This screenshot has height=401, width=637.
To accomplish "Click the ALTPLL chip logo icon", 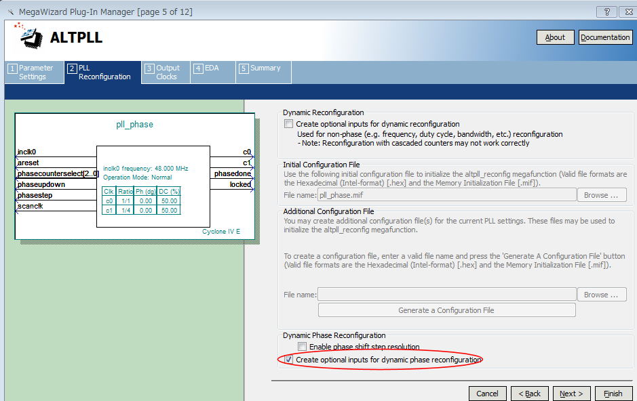I will coord(28,36).
